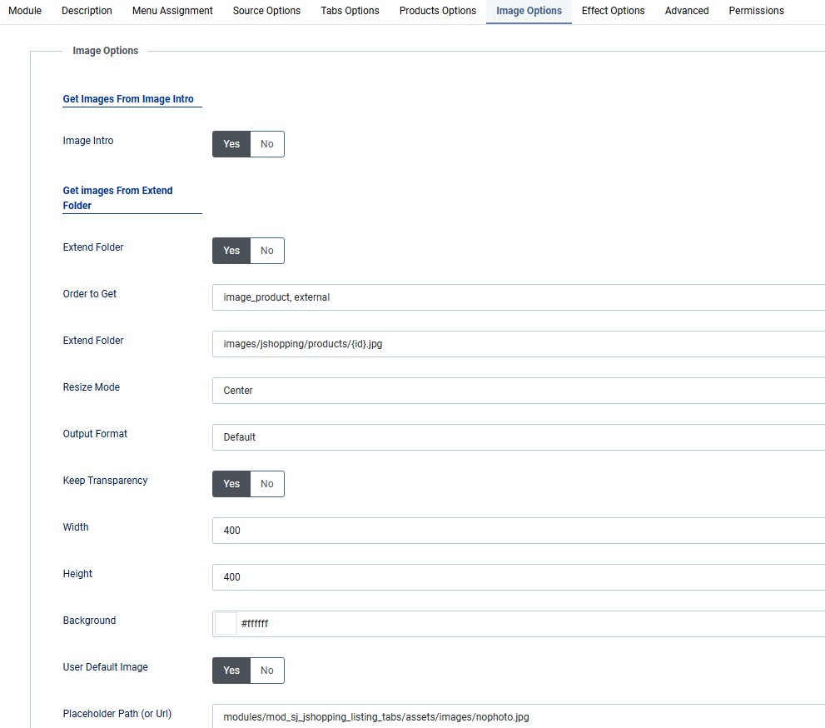Image resolution: width=825 pixels, height=728 pixels.
Task: Set User Default Image to No
Action: click(x=266, y=671)
